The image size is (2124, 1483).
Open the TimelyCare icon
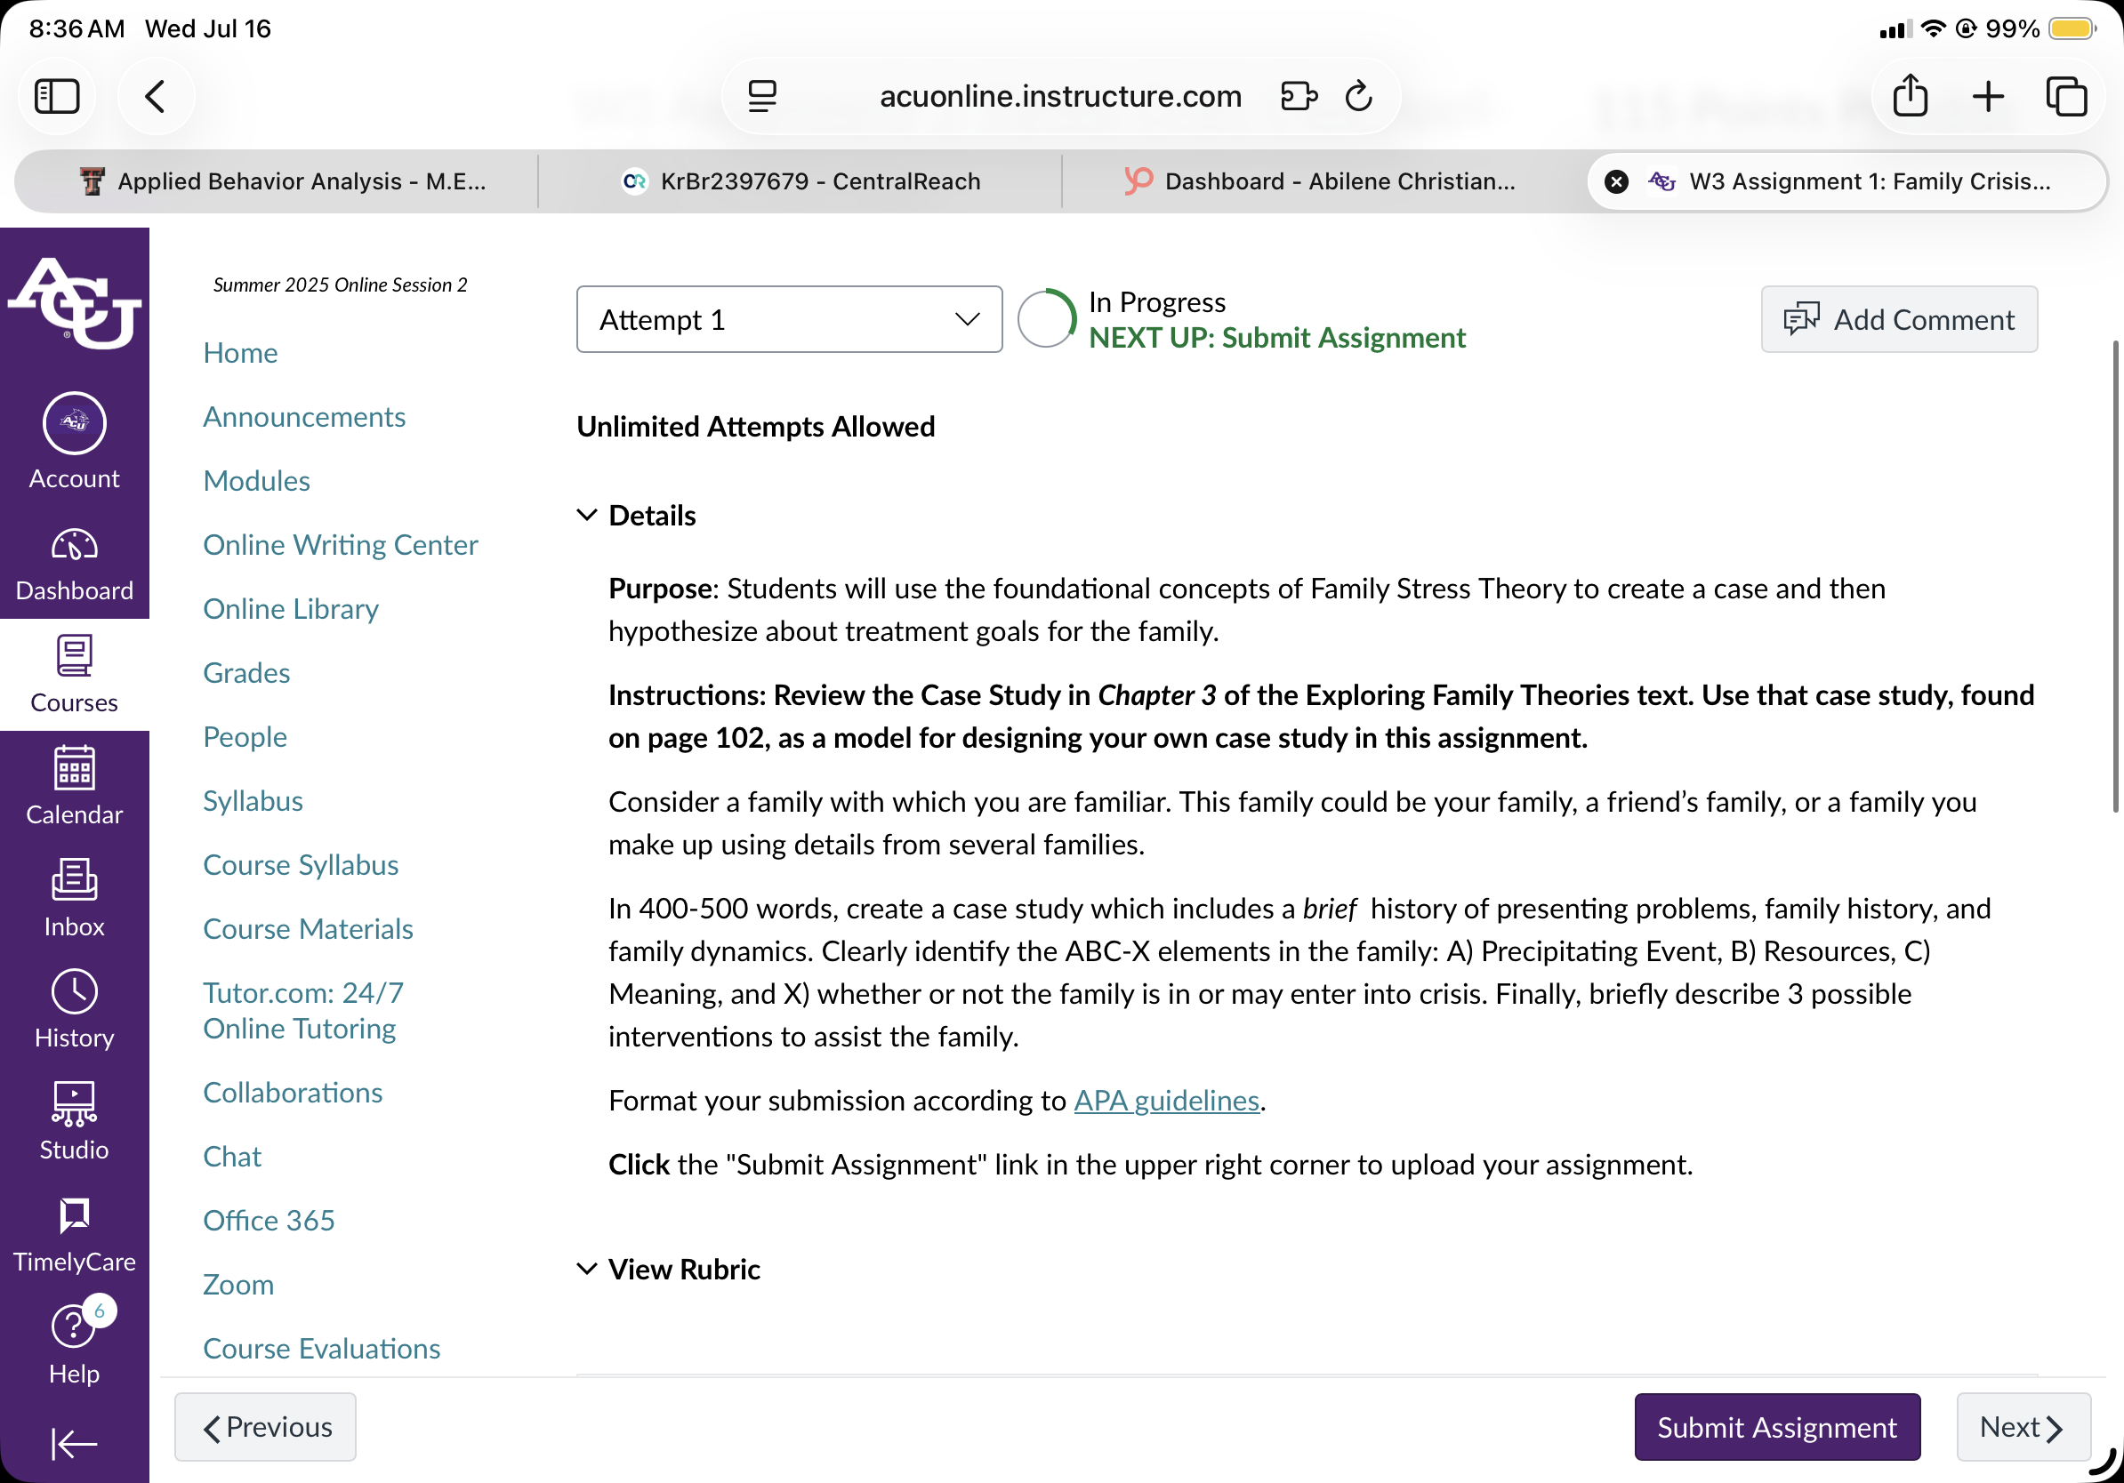74,1215
